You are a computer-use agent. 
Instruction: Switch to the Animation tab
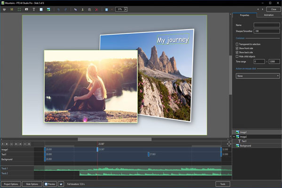(x=268, y=15)
